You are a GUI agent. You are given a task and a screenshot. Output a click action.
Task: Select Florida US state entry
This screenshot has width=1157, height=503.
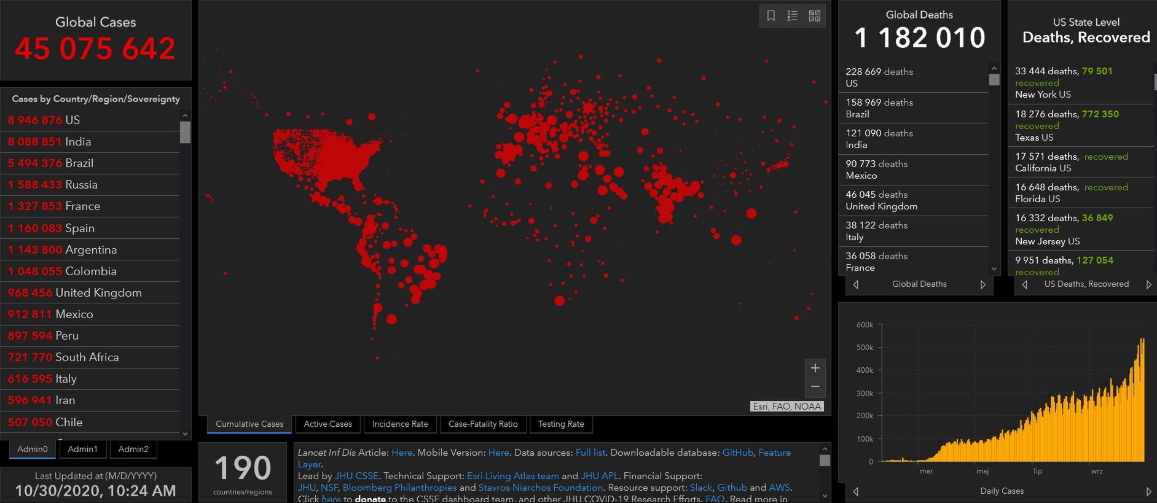(x=1083, y=193)
